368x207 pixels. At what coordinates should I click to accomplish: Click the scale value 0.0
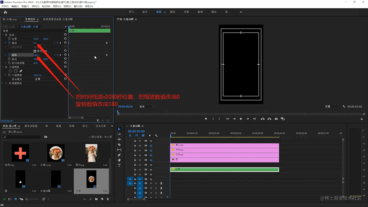[35, 43]
